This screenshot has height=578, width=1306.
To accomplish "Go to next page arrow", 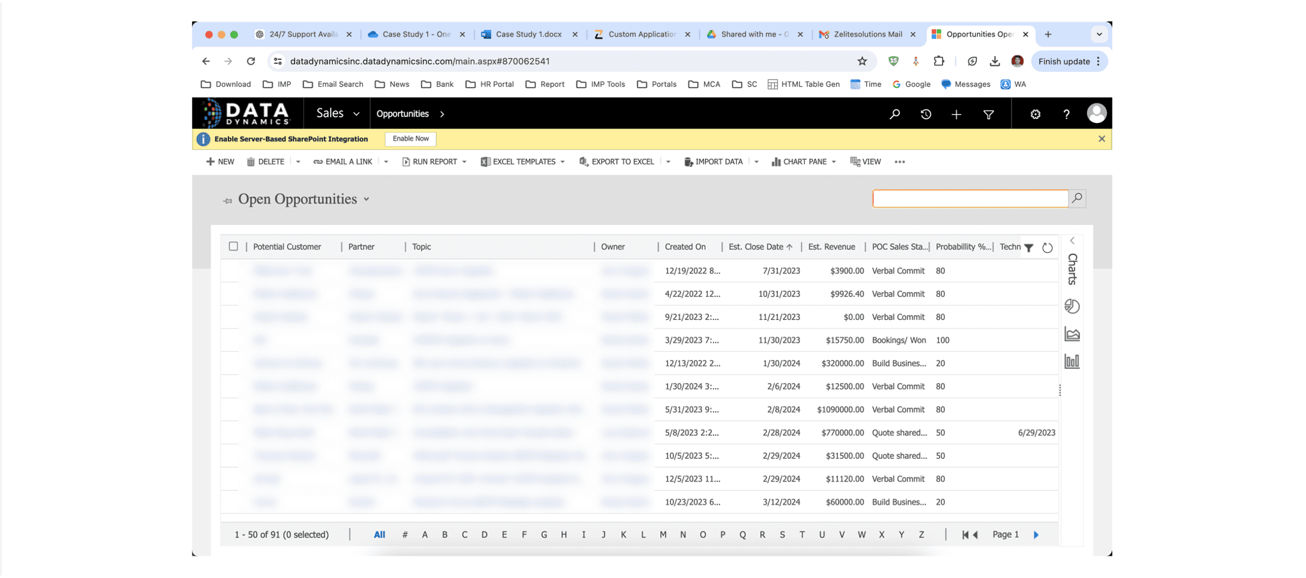I will 1036,535.
